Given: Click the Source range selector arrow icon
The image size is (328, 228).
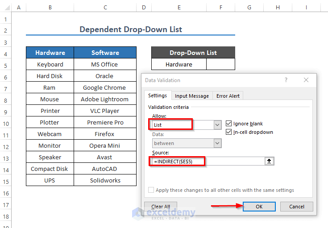Looking at the screenshot, I should click(269, 161).
